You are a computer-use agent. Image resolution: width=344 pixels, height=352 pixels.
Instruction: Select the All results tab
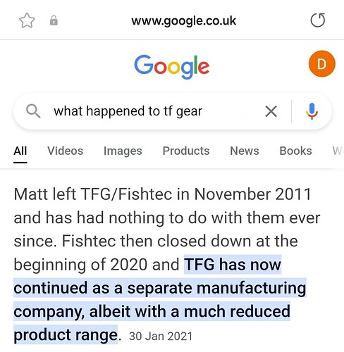click(x=20, y=151)
